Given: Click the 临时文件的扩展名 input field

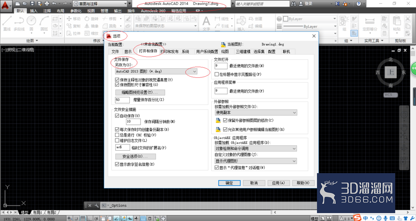Looking at the screenshot, I should tap(122, 147).
